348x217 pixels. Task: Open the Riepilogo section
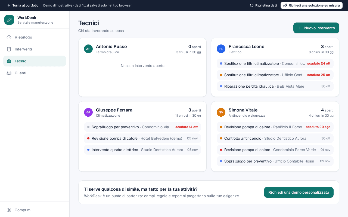[35, 37]
